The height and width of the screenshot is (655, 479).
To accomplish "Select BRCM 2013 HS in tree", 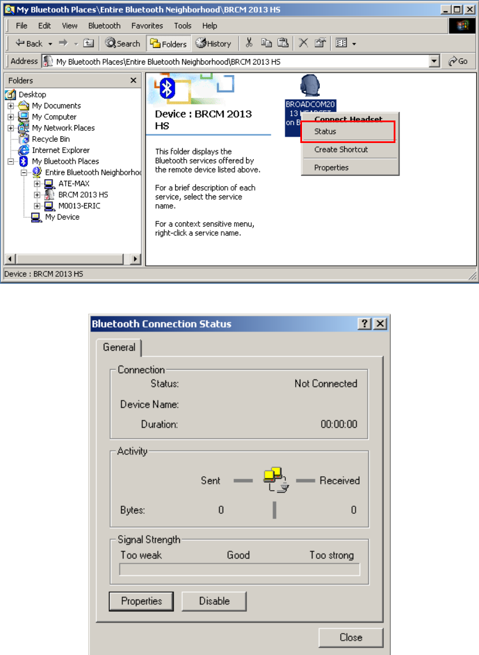I will [x=83, y=195].
